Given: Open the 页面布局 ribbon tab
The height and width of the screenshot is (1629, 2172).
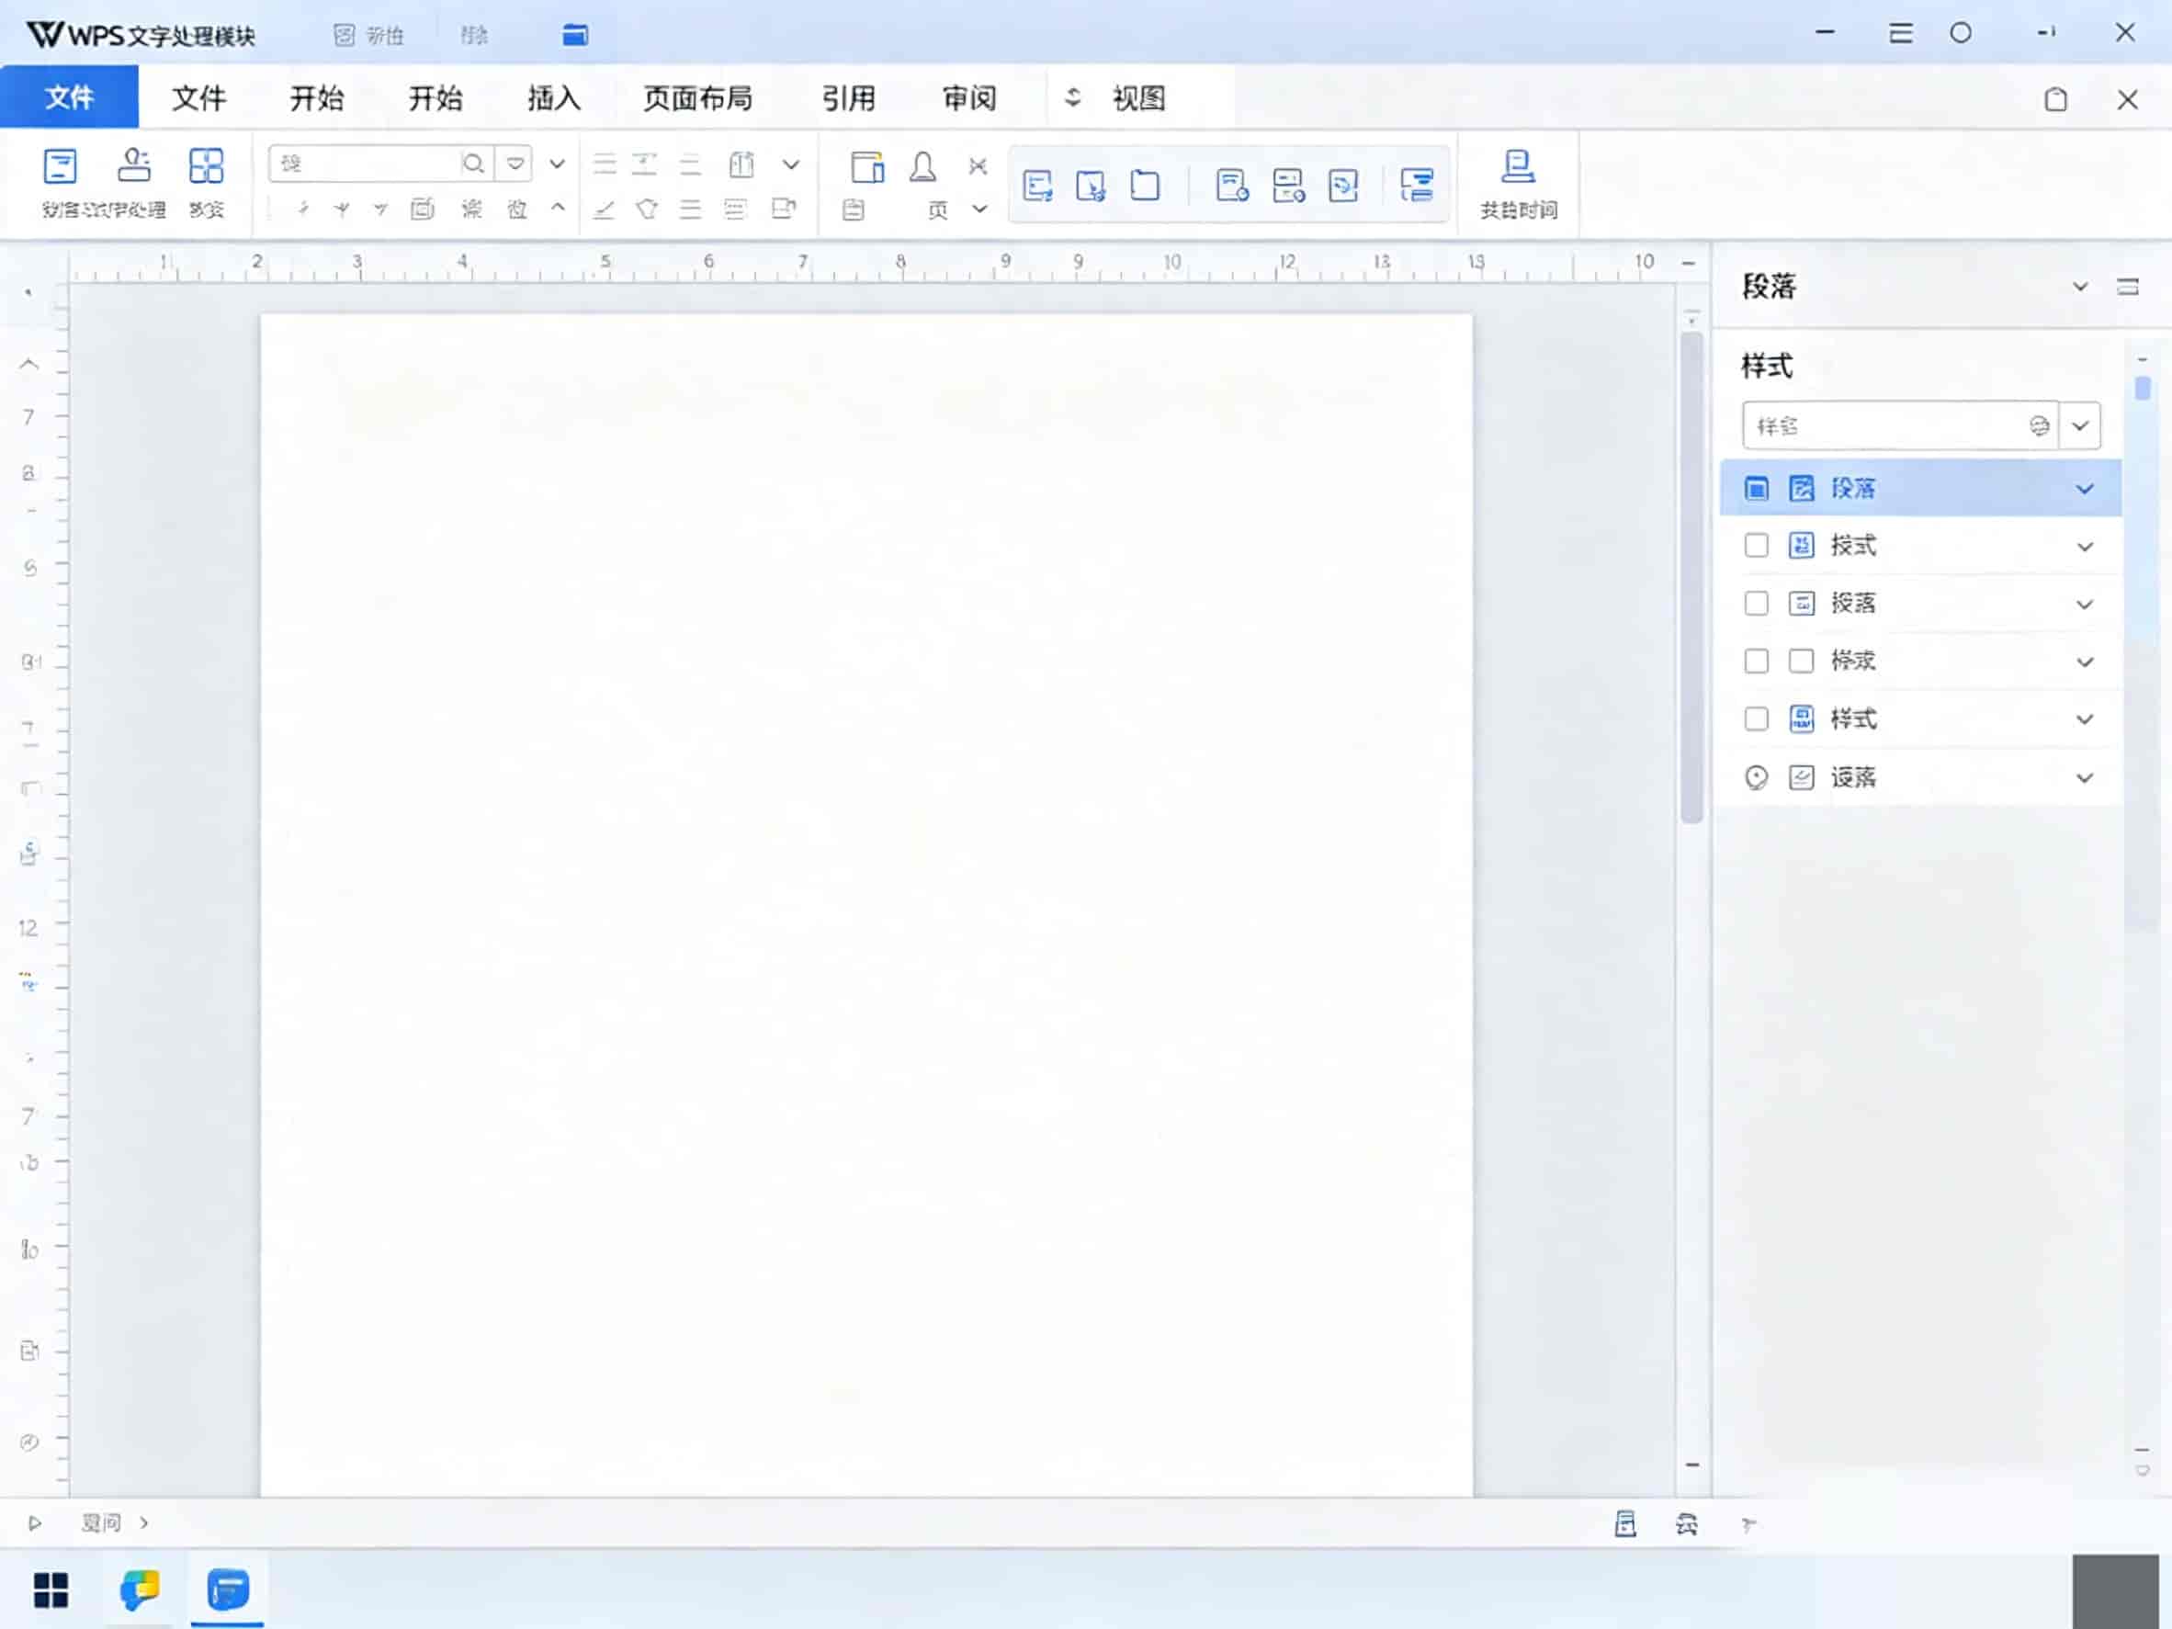Looking at the screenshot, I should [698, 98].
